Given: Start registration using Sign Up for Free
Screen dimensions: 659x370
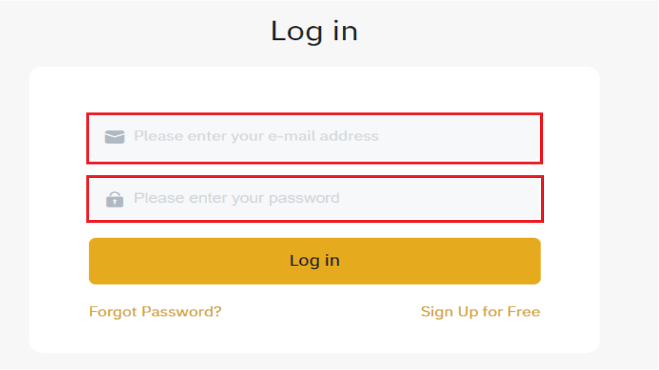Looking at the screenshot, I should pyautogui.click(x=481, y=311).
